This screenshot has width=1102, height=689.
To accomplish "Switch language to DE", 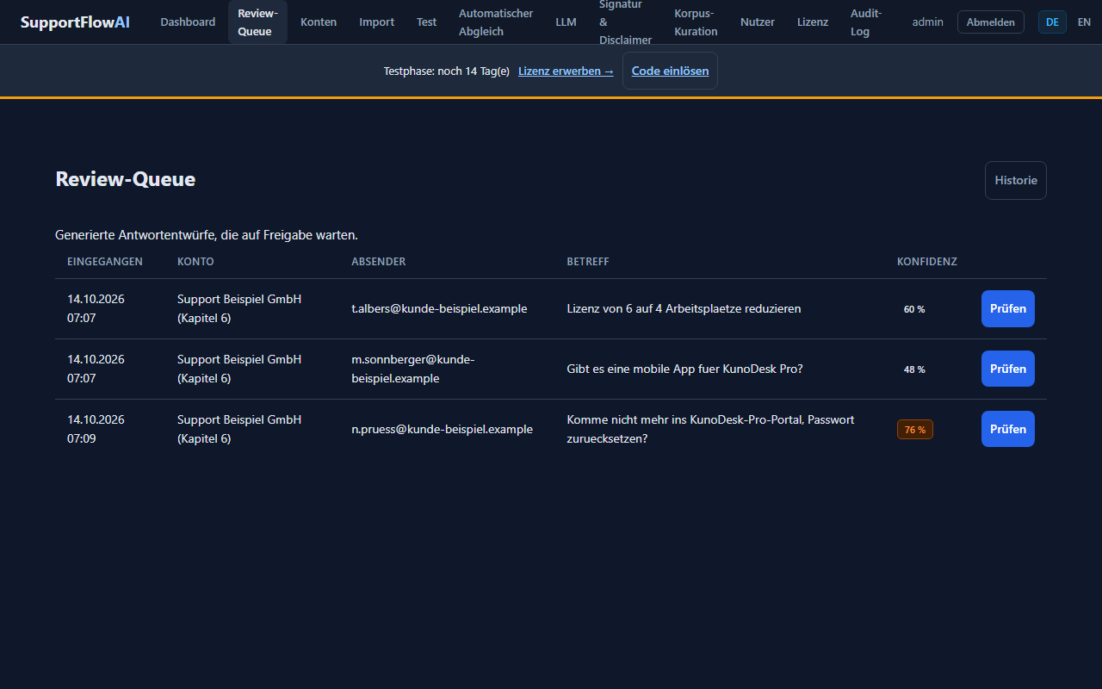I will point(1052,22).
